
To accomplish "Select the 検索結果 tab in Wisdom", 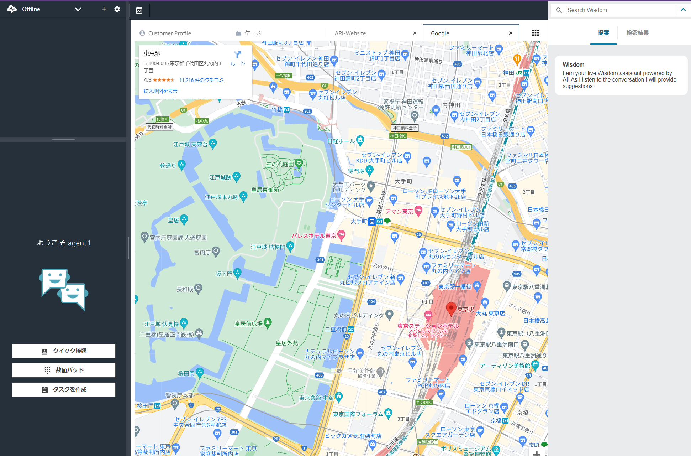I will [x=637, y=33].
